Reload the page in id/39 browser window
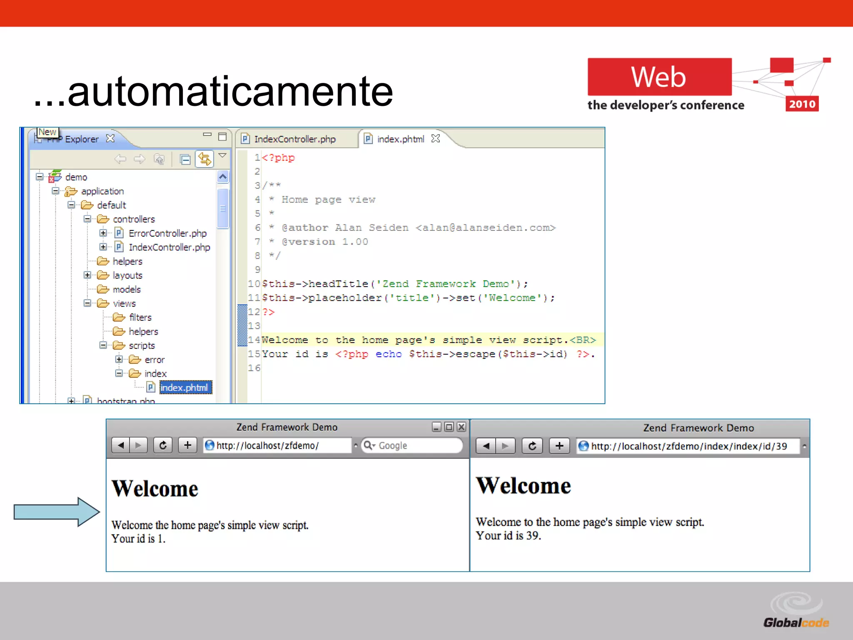 tap(532, 446)
